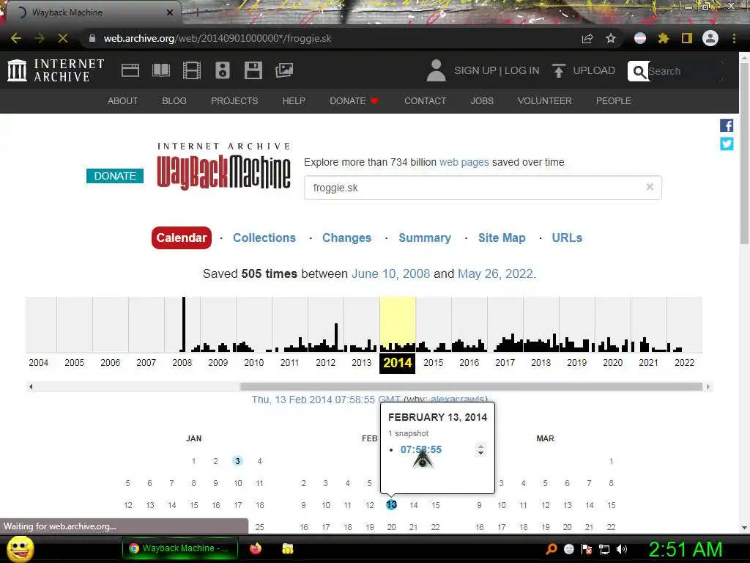Clear the froggie.sk search field

[x=650, y=187]
